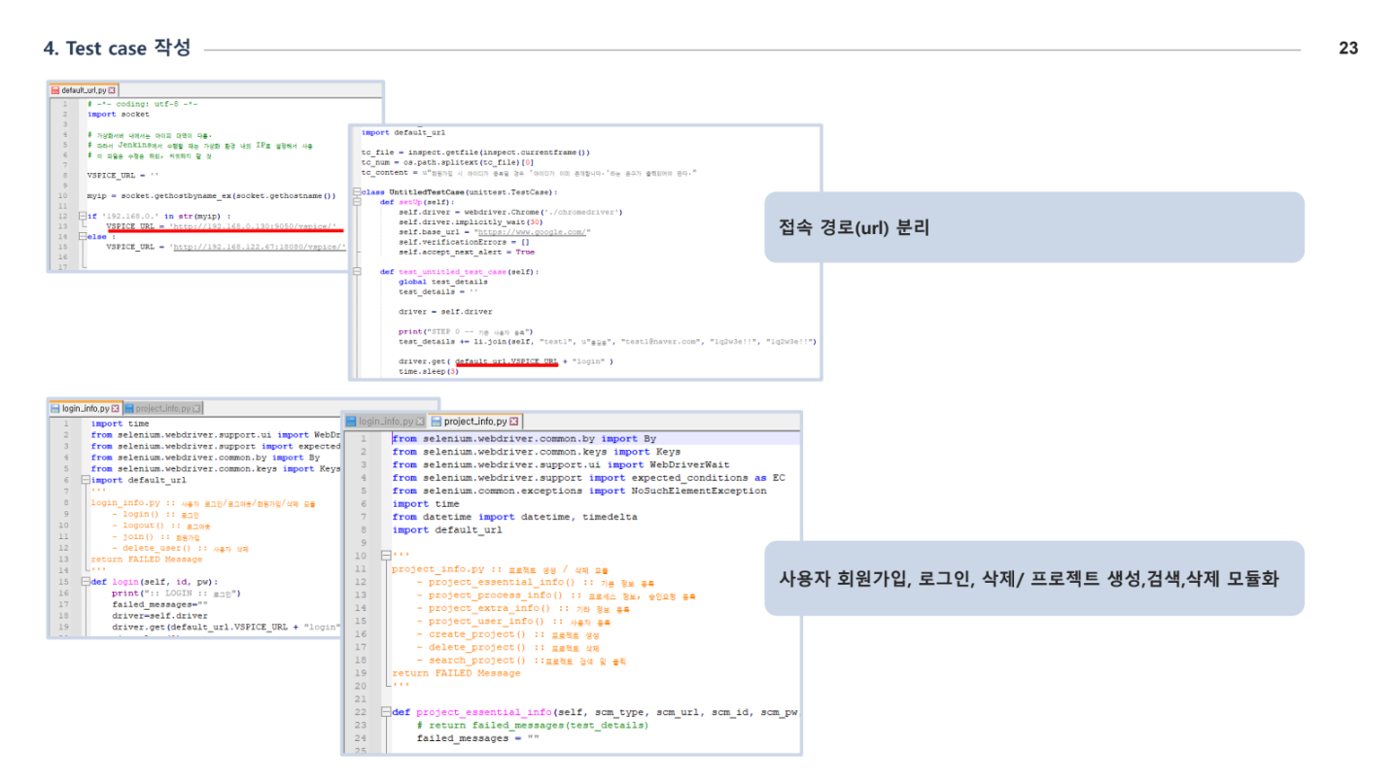Image resolution: width=1397 pixels, height=782 pixels.
Task: Click the file icon on the background project_info.py tab
Action: (x=128, y=408)
